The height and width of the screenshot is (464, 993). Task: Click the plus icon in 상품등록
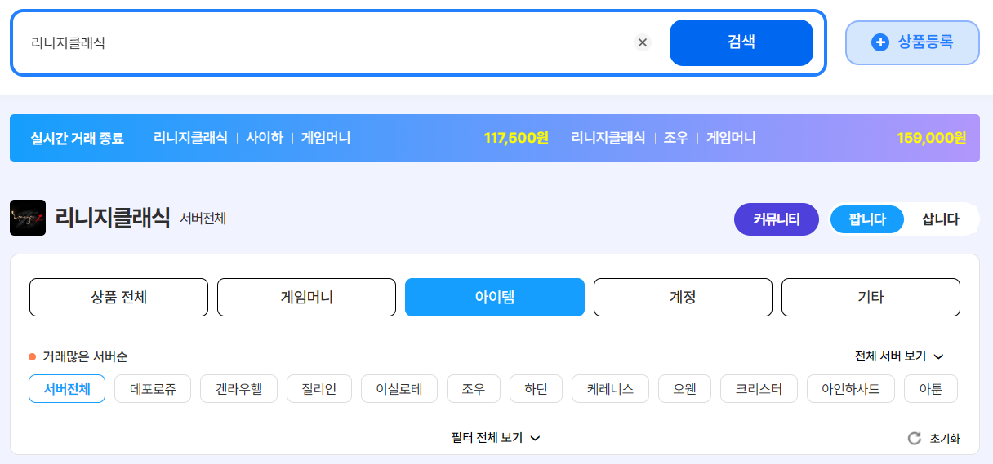880,42
